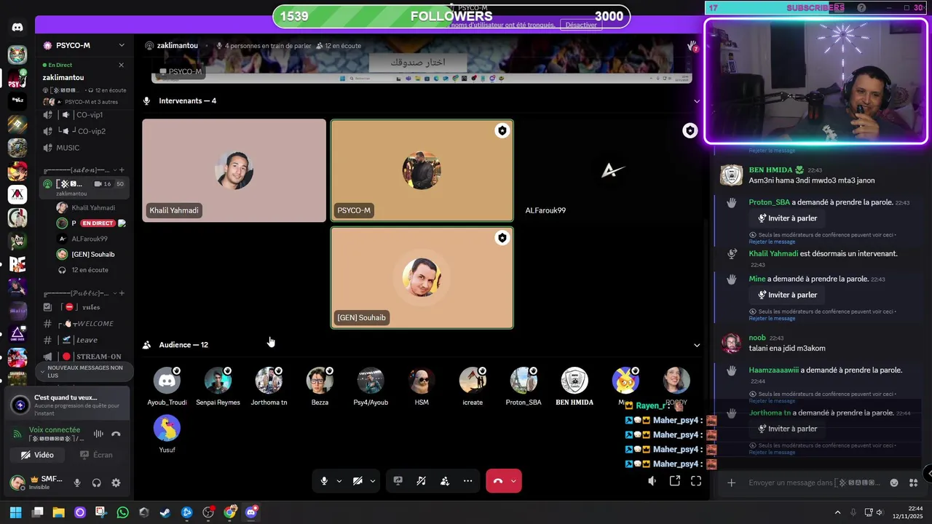
Task: Select ALFarouk99 speaker tile
Action: click(x=610, y=170)
